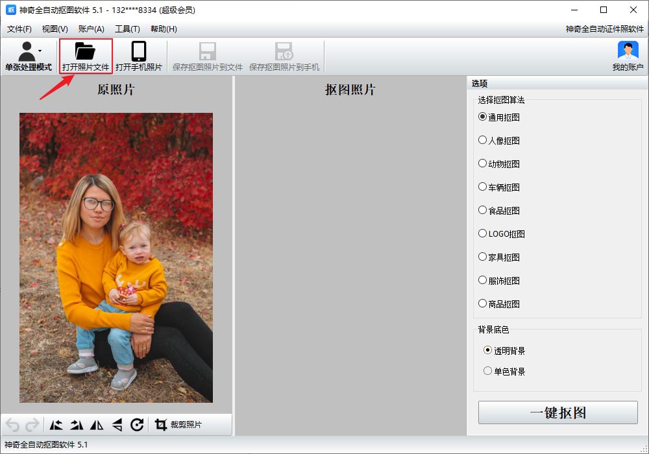The width and height of the screenshot is (649, 454).
Task: Click the circular reset rotation icon
Action: [137, 425]
